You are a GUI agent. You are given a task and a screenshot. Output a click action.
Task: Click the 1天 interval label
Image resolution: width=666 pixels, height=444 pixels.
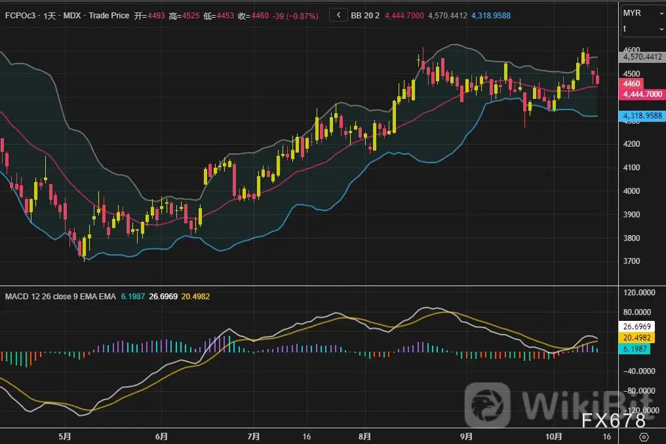[x=49, y=14]
